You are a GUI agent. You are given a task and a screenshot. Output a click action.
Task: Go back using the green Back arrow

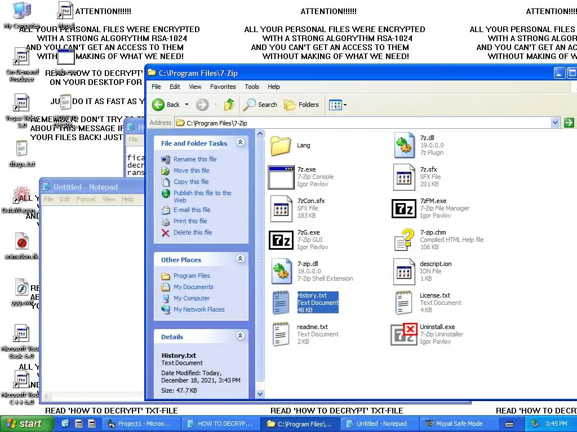tap(158, 105)
